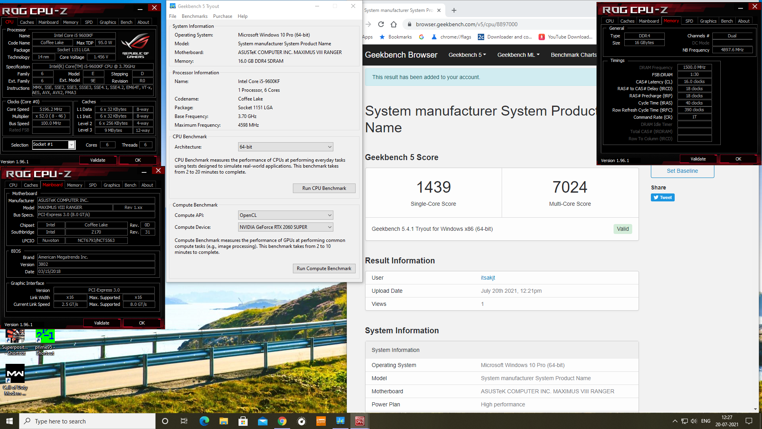This screenshot has width=762, height=429.
Task: Click Valid status badge
Action: coord(623,229)
